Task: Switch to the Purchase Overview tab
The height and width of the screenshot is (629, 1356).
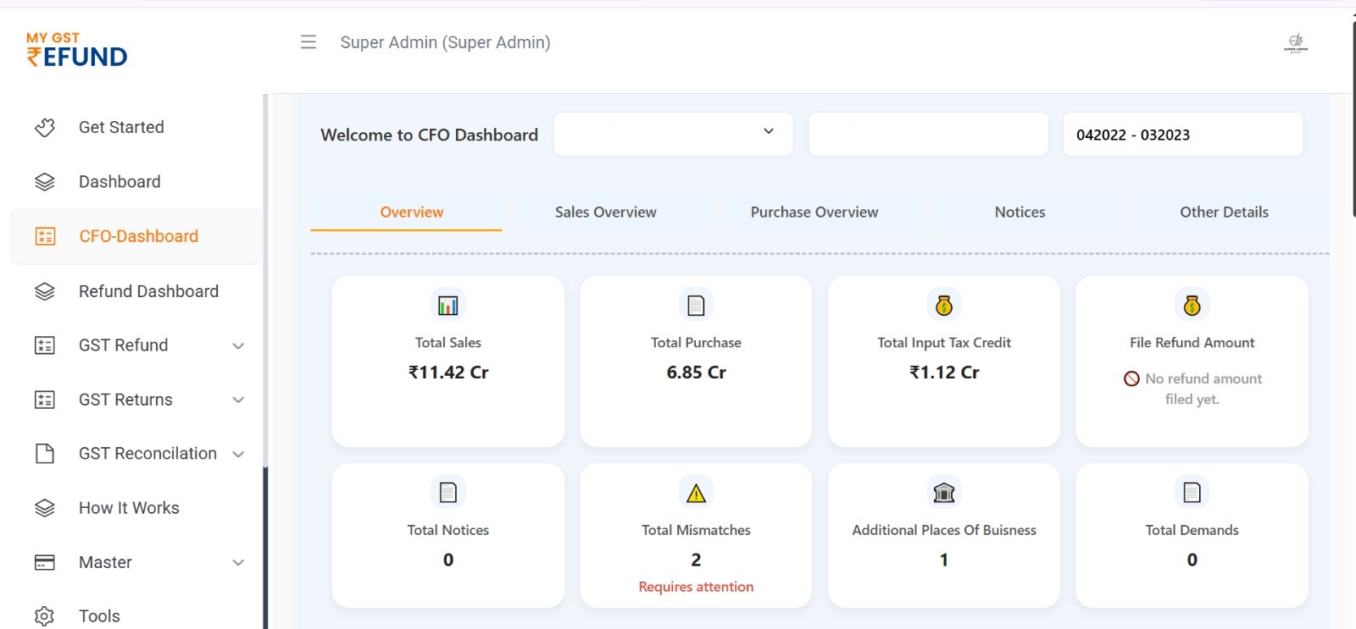Action: pos(814,212)
